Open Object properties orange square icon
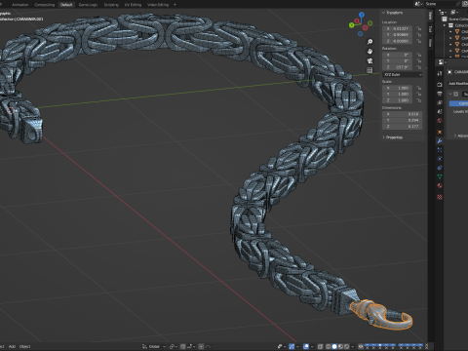Screen dimensions: 468x351 pyautogui.click(x=440, y=132)
